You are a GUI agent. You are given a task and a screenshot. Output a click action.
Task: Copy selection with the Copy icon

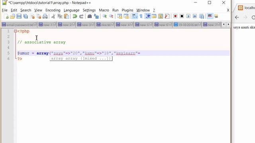pos(60,16)
